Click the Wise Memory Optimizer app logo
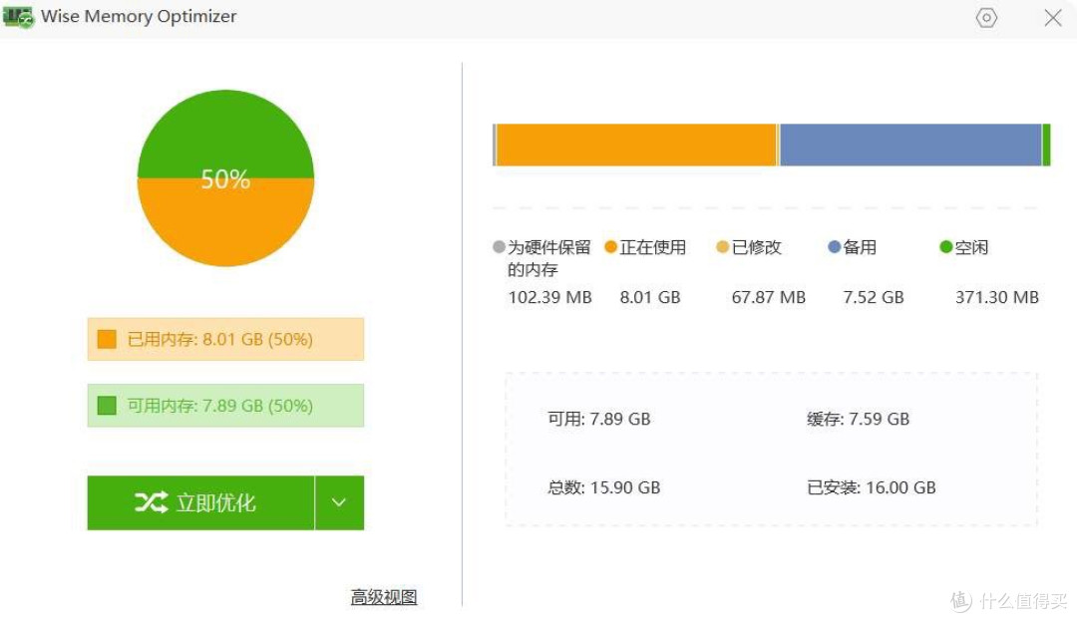Screen dimensions: 1077x623 coord(18,17)
